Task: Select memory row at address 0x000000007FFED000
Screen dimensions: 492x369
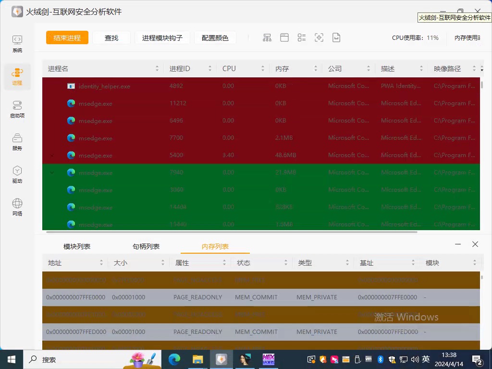Action: [x=261, y=332]
